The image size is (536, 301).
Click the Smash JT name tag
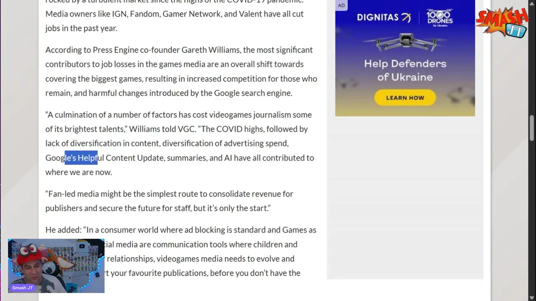(23, 288)
